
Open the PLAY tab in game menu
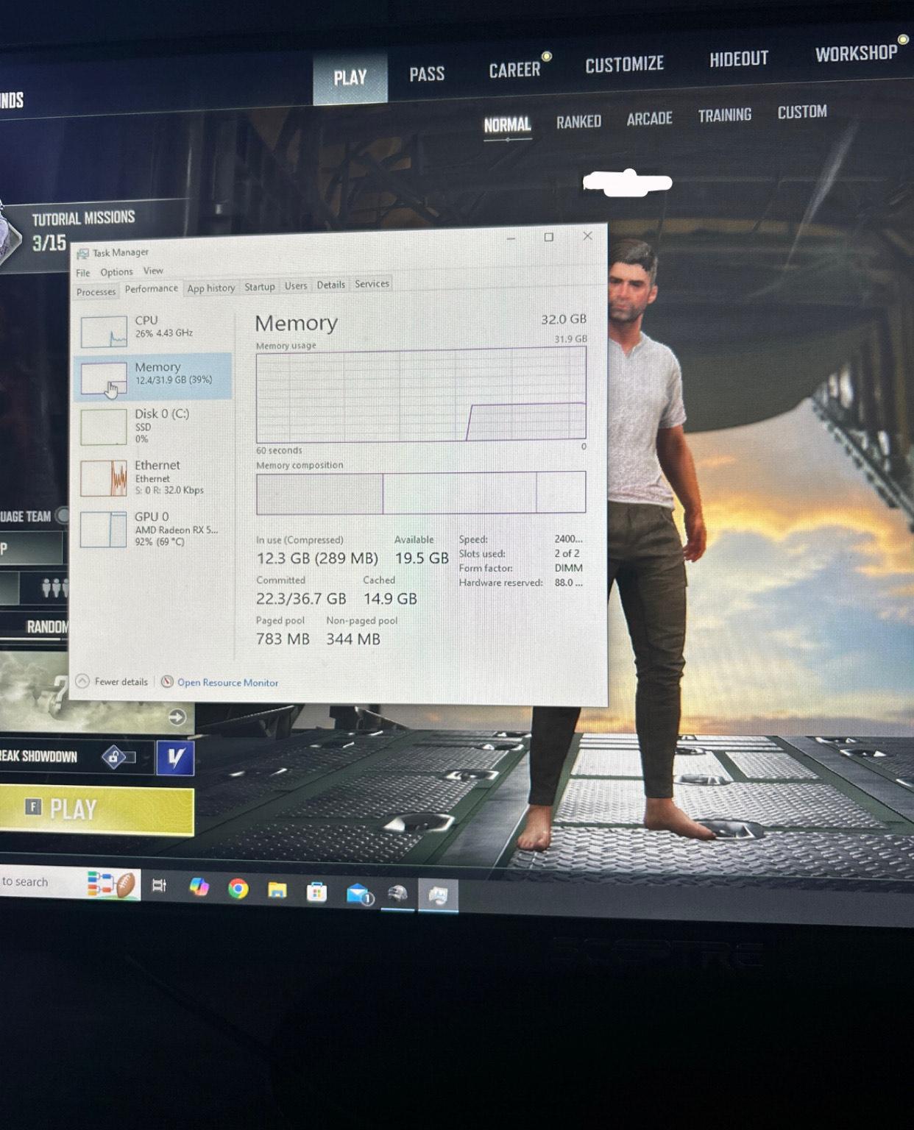click(x=350, y=78)
